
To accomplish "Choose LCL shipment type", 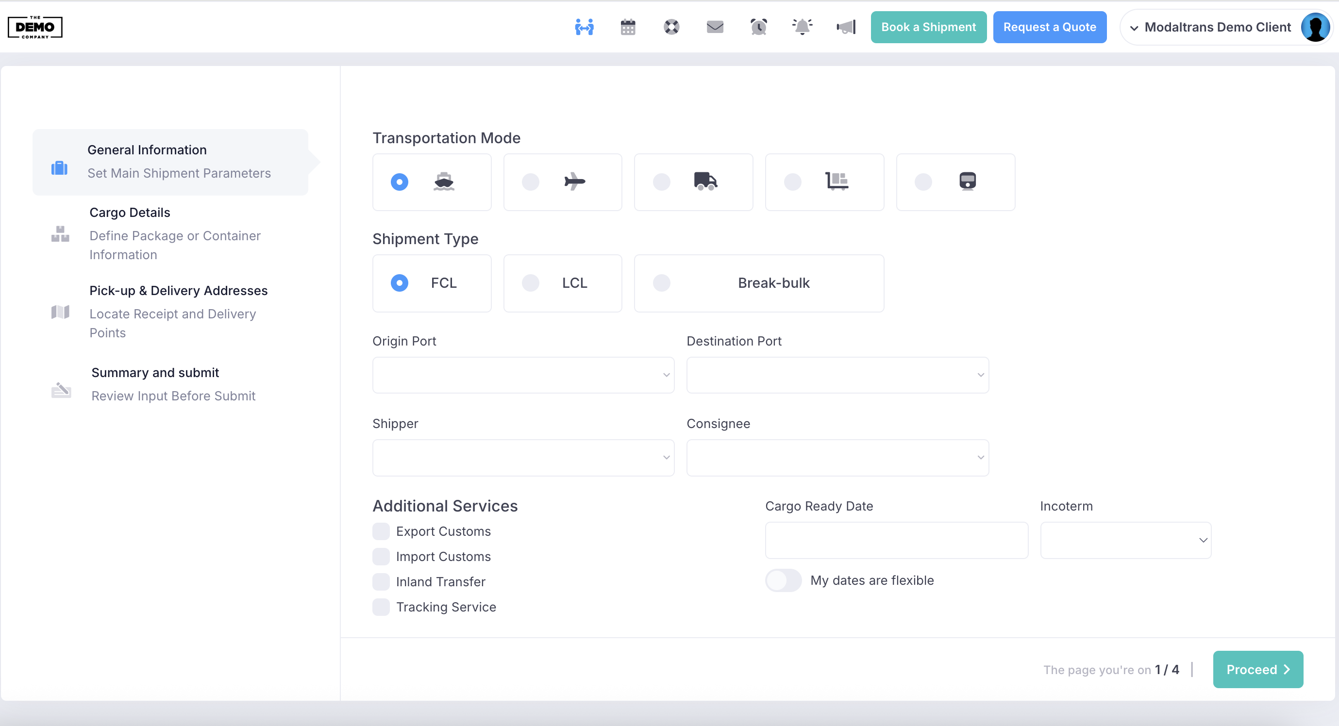I will point(531,283).
